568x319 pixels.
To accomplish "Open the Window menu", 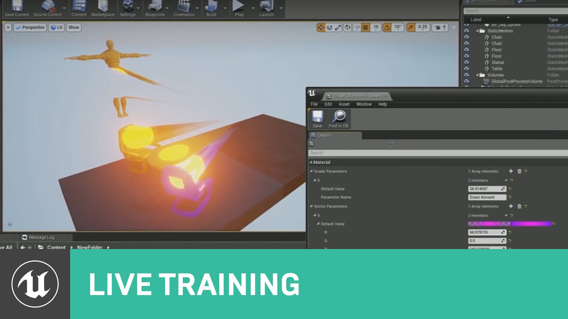I will pyautogui.click(x=364, y=104).
